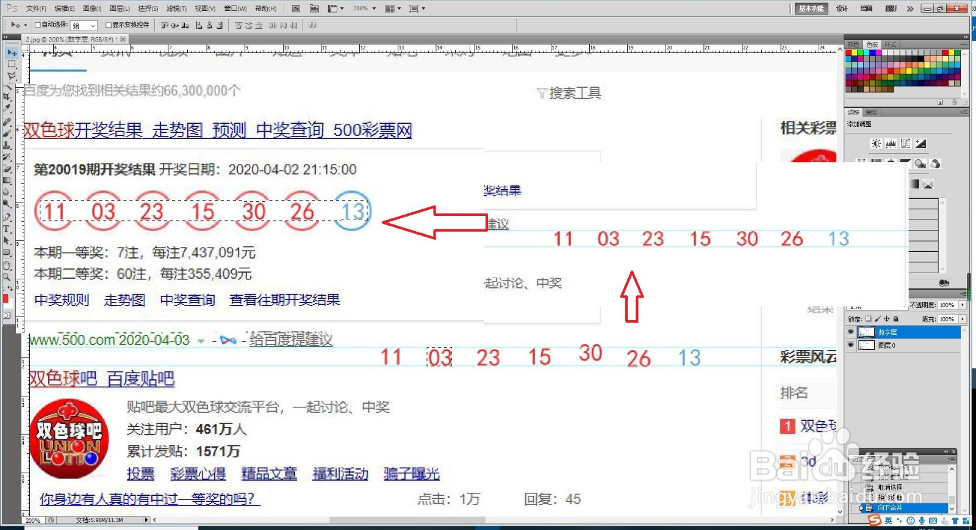
Task: Pick the magenta swatch in top row
Action: pos(878,53)
